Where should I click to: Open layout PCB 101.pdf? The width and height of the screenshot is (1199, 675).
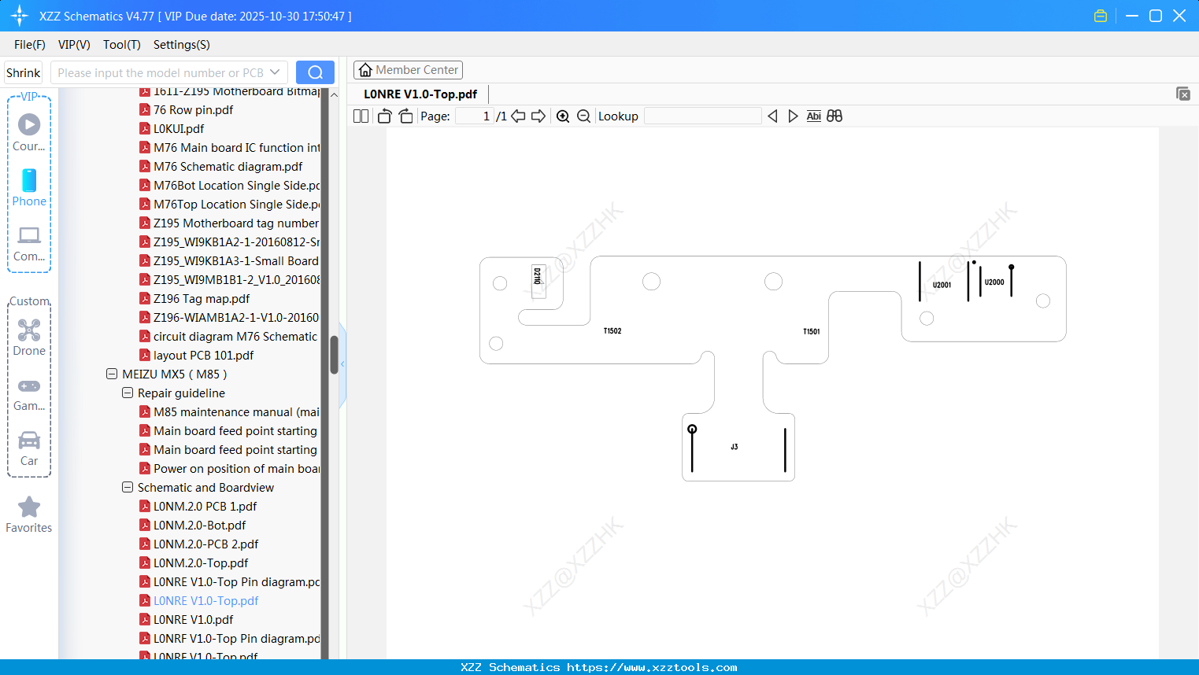[203, 356]
